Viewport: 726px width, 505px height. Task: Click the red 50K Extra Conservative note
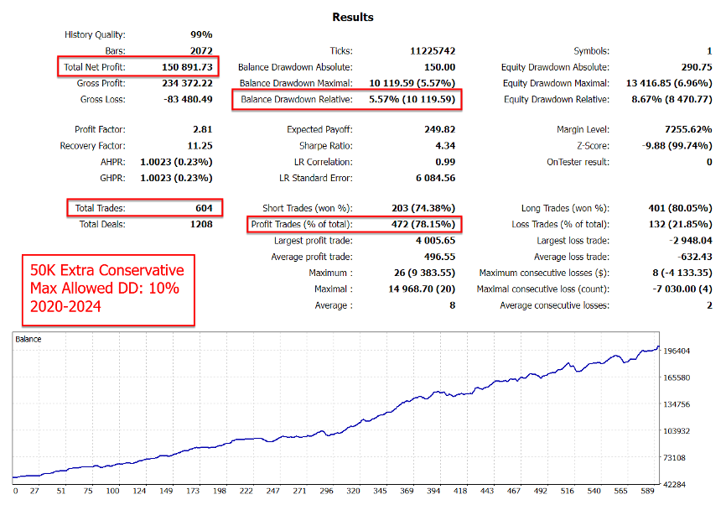(x=106, y=289)
